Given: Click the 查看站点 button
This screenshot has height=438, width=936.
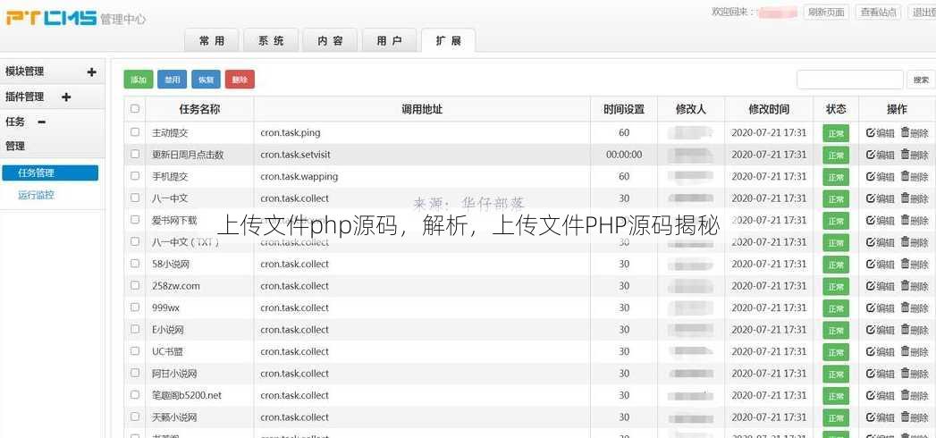Looking at the screenshot, I should click(x=879, y=12).
